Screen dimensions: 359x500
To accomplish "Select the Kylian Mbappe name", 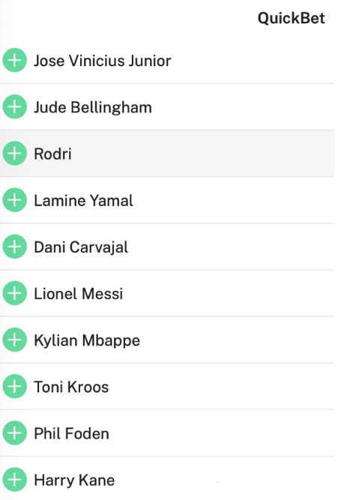I will [87, 341].
